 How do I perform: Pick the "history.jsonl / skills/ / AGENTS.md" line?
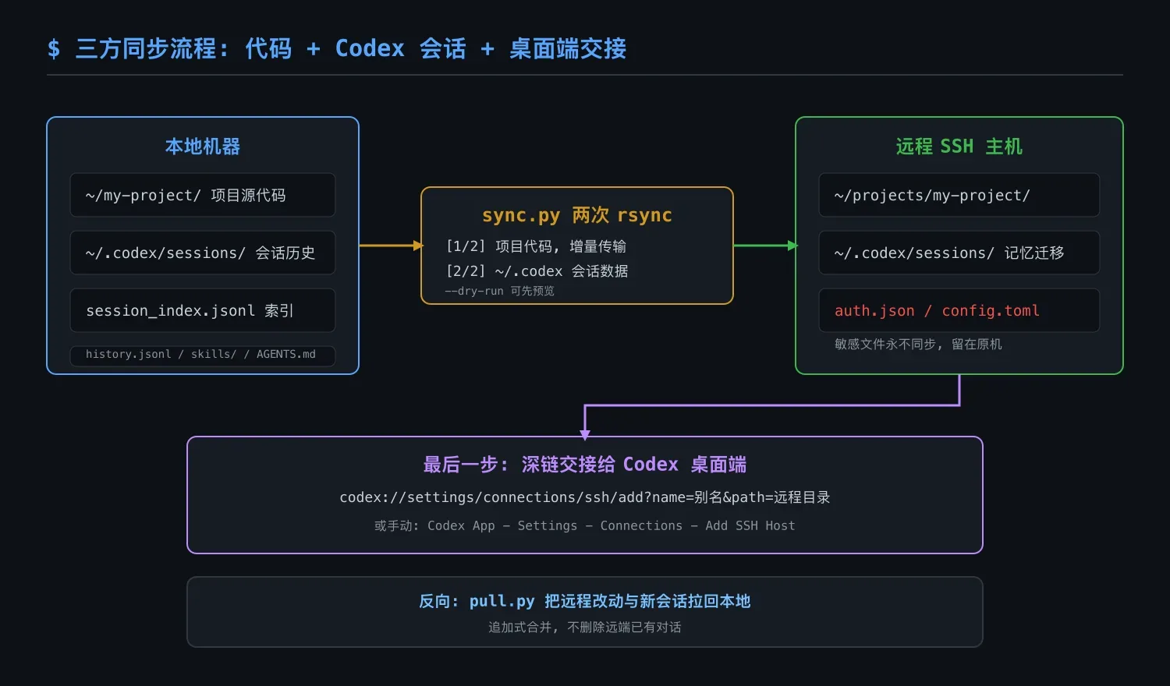[x=203, y=355]
